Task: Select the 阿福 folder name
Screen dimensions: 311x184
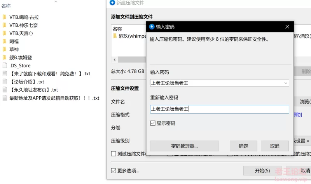Action: (x=14, y=42)
